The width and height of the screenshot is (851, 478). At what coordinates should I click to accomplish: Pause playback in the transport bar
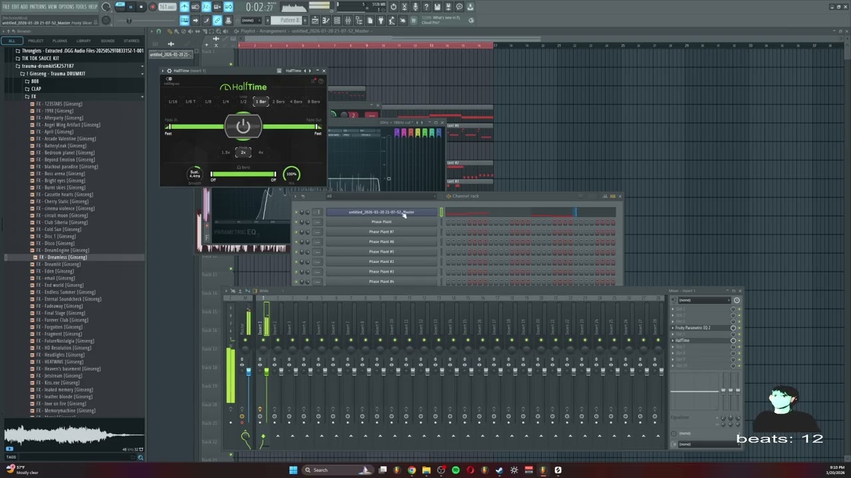point(130,7)
